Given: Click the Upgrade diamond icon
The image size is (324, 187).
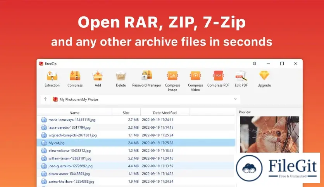Looking at the screenshot, I should (264, 76).
